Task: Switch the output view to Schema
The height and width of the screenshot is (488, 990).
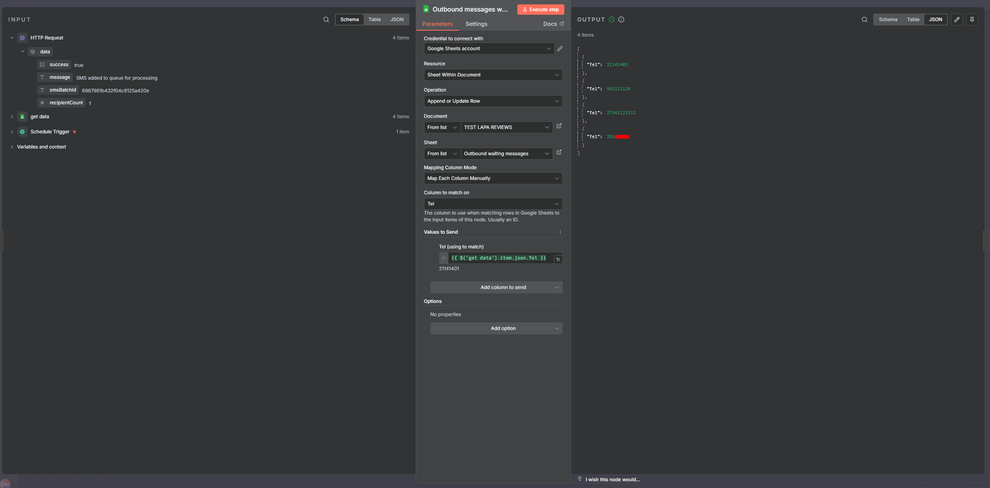Action: (x=888, y=20)
